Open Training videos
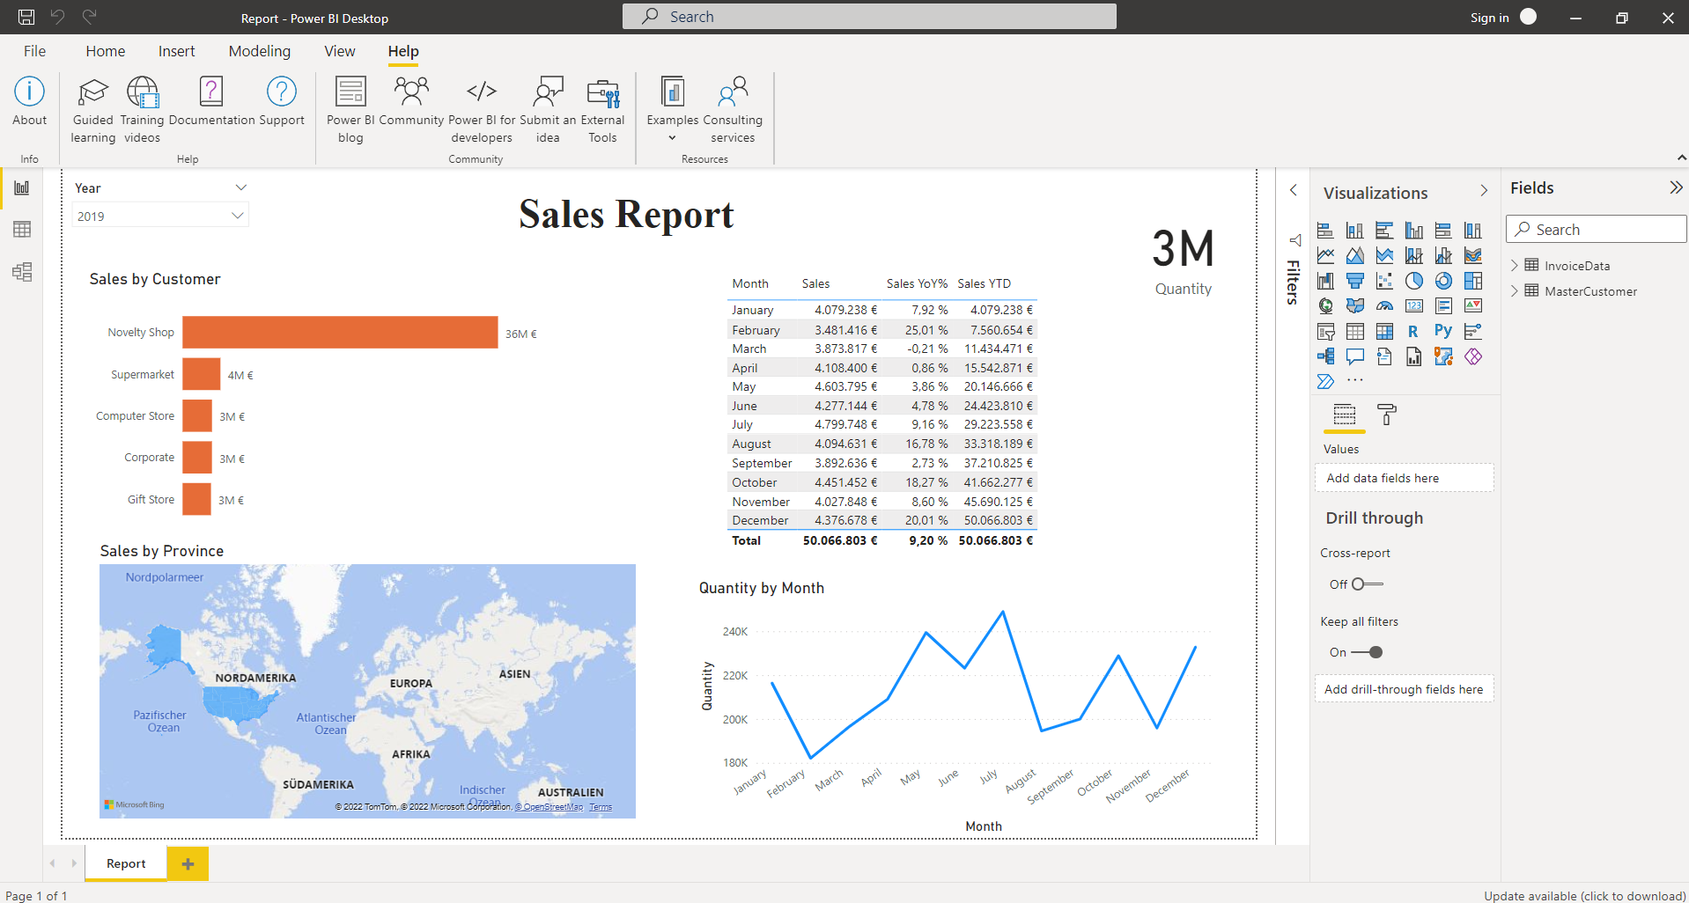Screen dimensions: 1689x903 (143, 110)
